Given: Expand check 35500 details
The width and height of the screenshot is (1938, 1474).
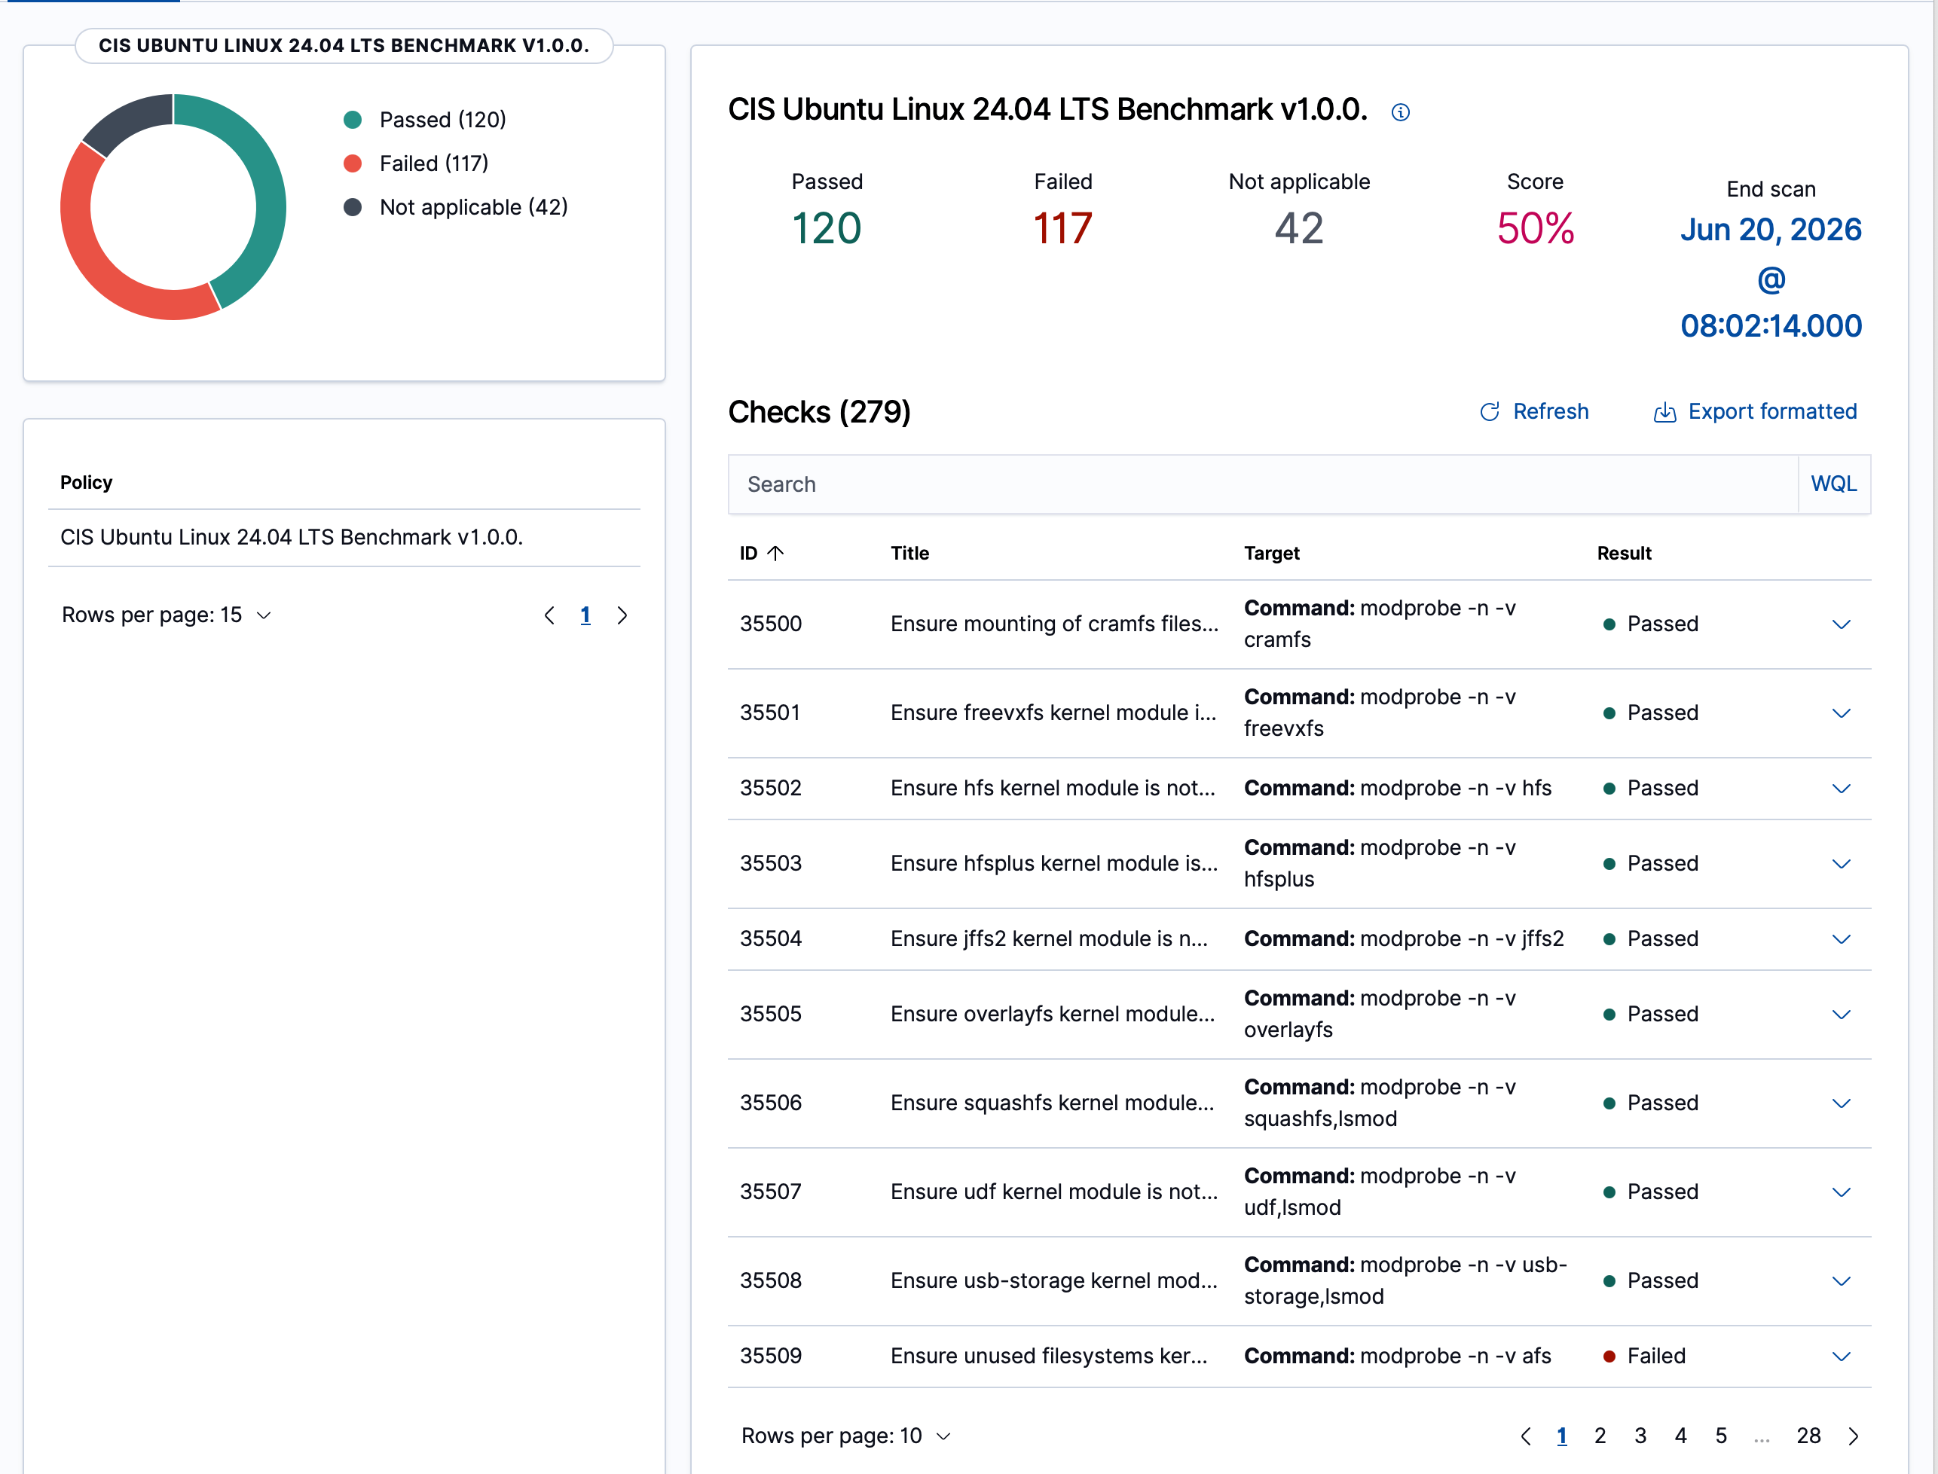Looking at the screenshot, I should [x=1842, y=624].
